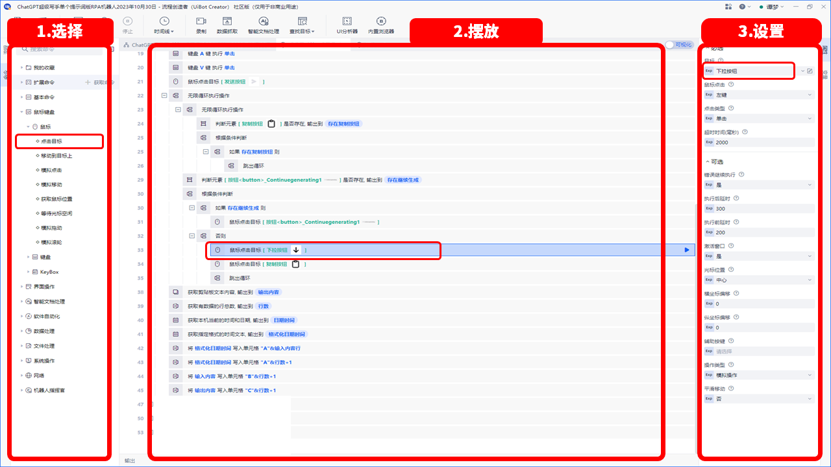Viewport: 831px width, 467px height.
Task: Expand the 我的收藏 tree node
Action: pyautogui.click(x=21, y=67)
